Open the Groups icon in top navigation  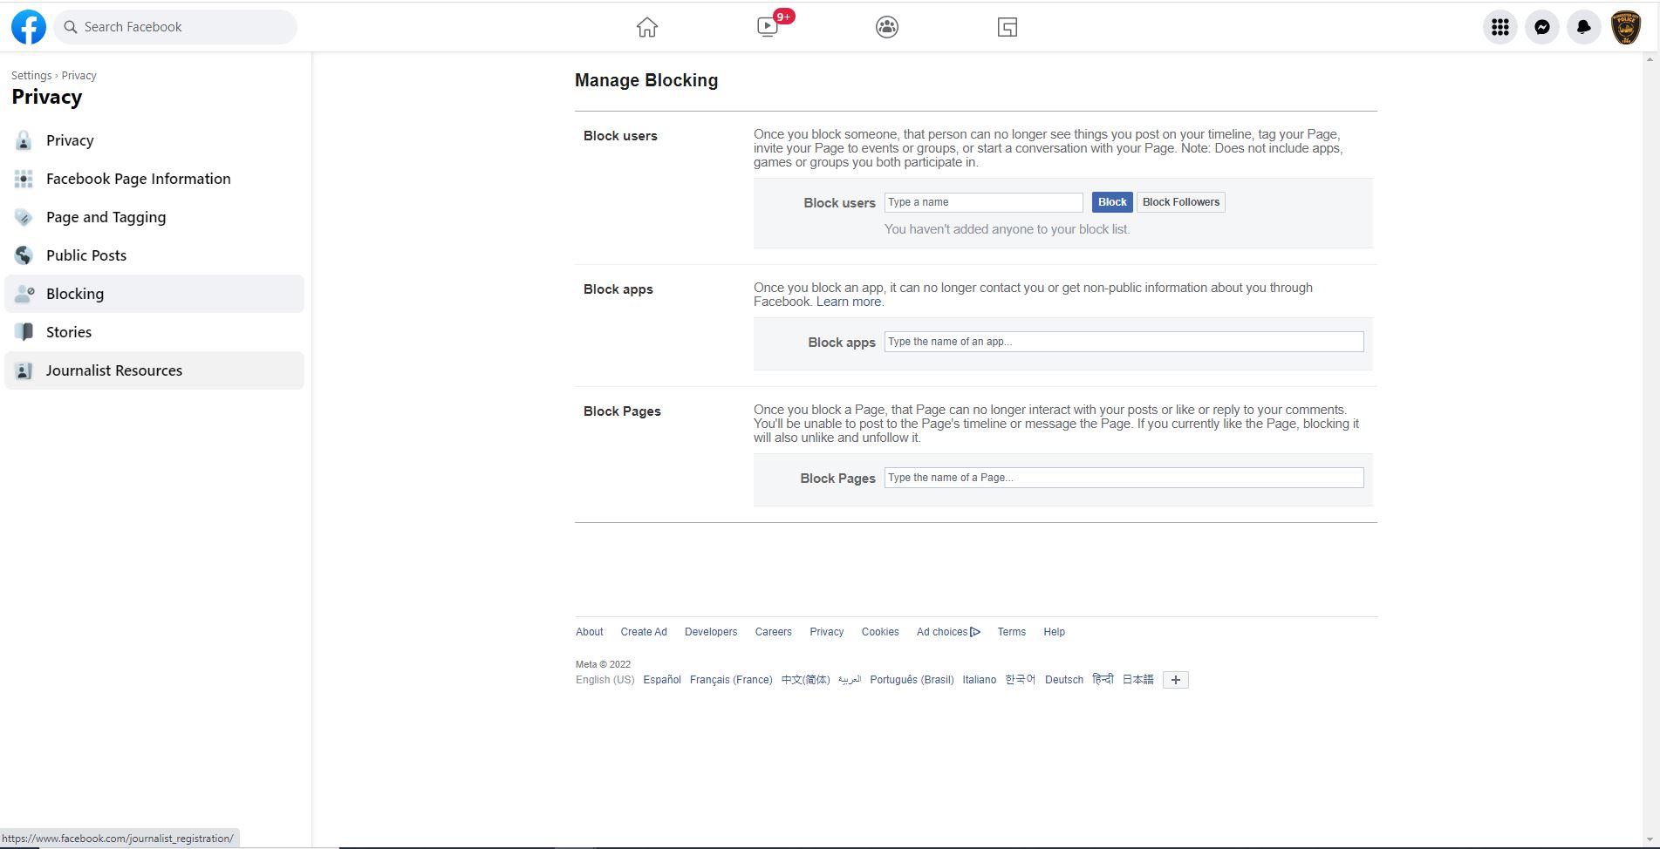tap(887, 27)
